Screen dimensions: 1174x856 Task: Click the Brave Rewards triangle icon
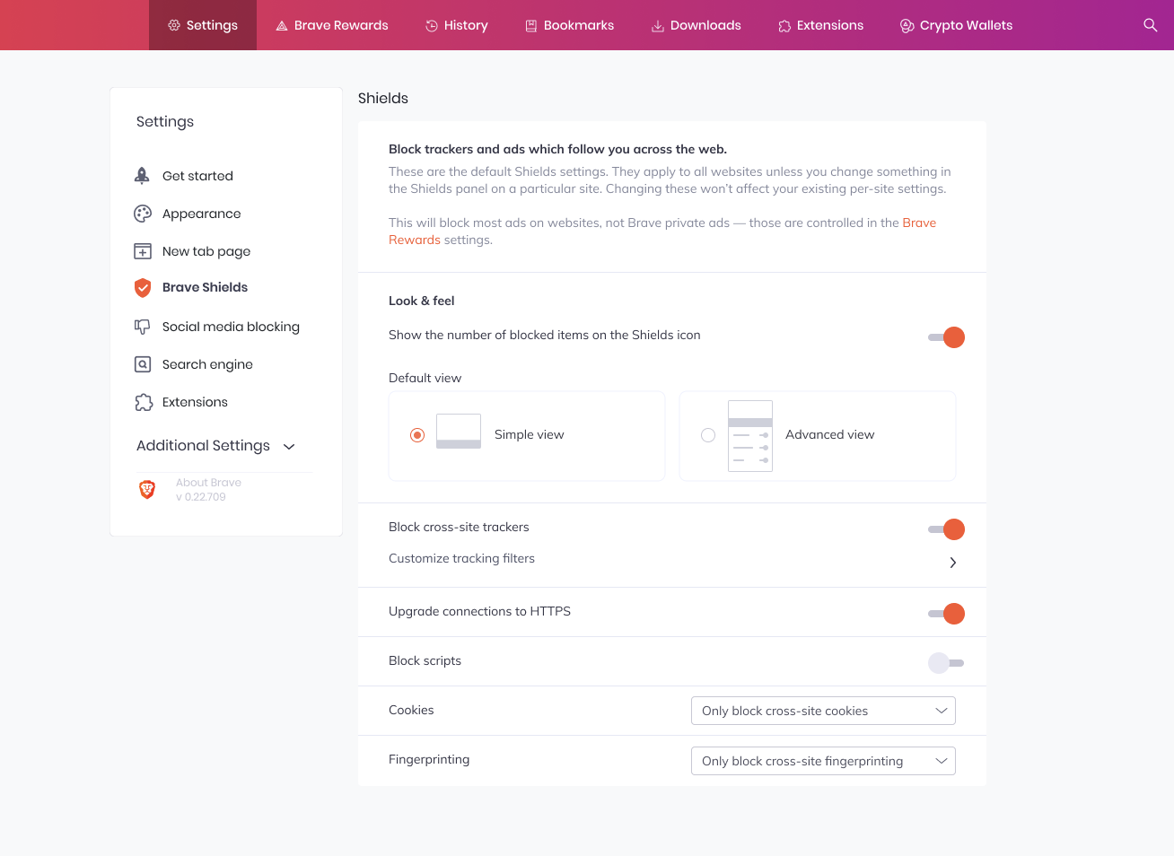tap(282, 26)
